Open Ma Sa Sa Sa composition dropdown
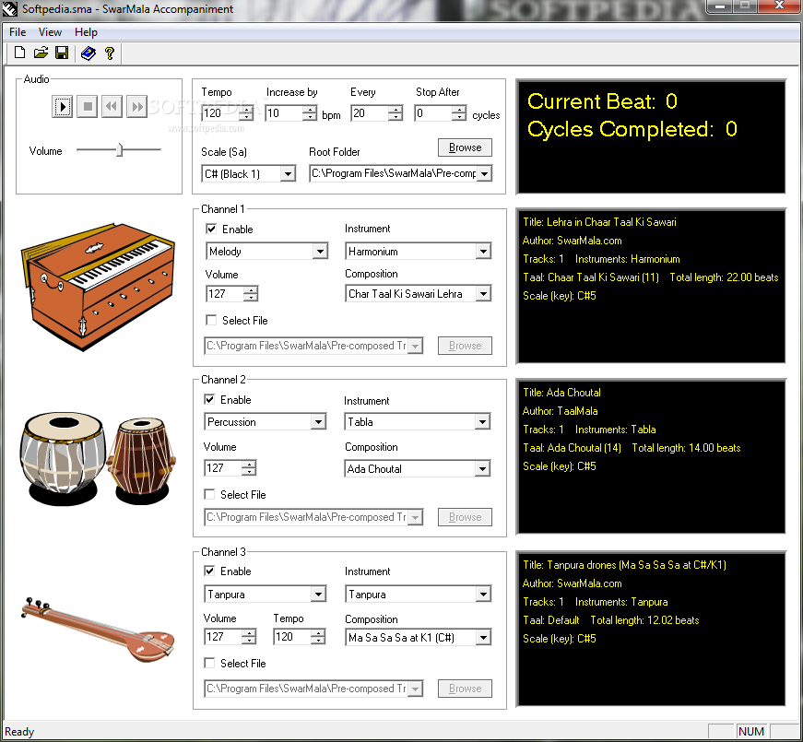The height and width of the screenshot is (742, 803). 483,638
